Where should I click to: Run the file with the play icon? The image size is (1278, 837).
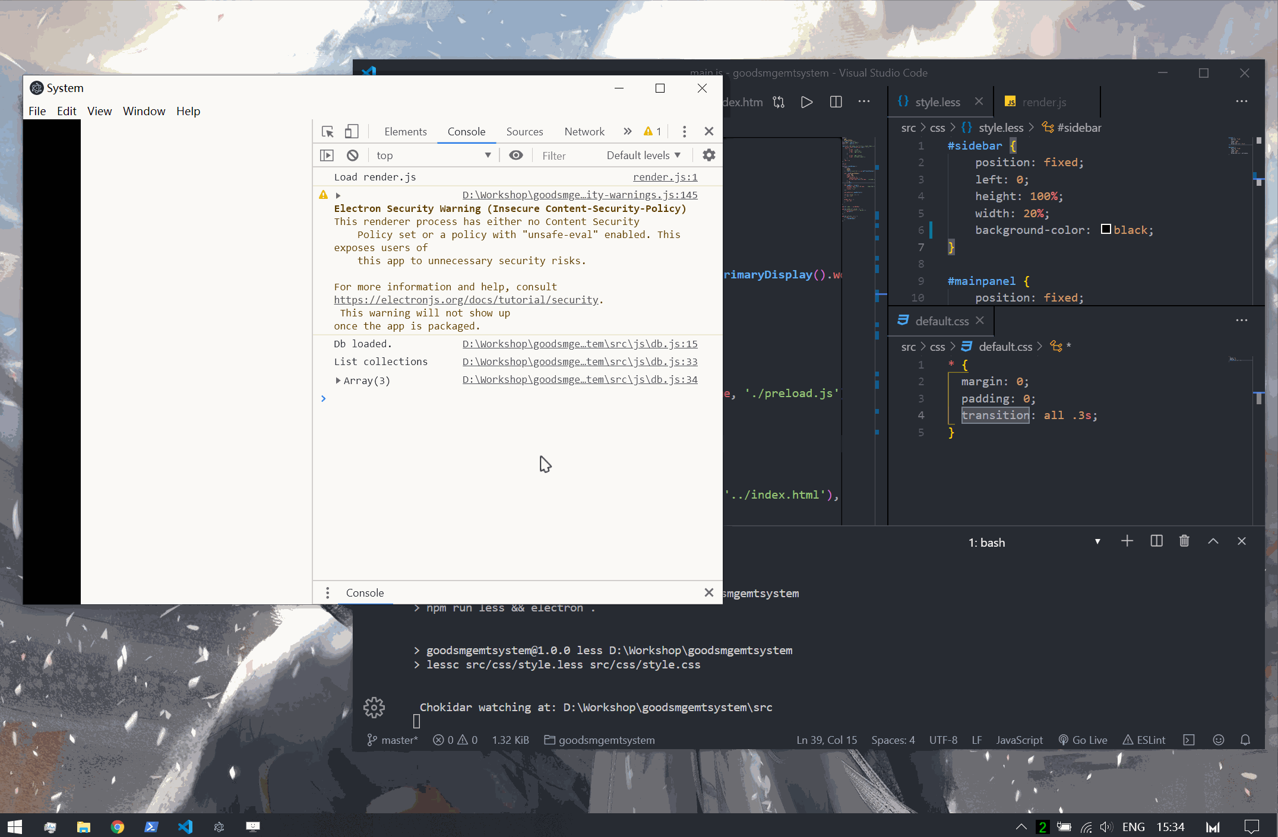[x=806, y=102]
